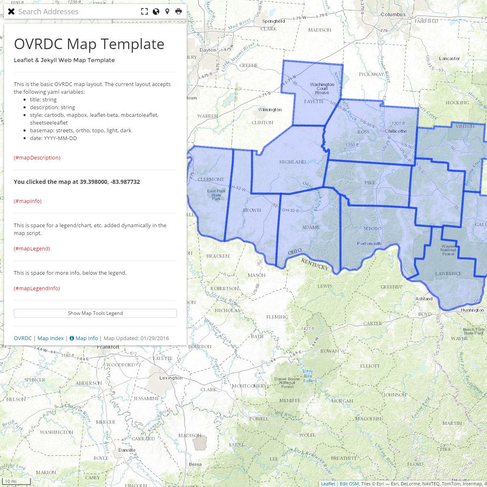Screen dimensions: 487x487
Task: Click Columbus city label on map
Action: click(x=393, y=15)
